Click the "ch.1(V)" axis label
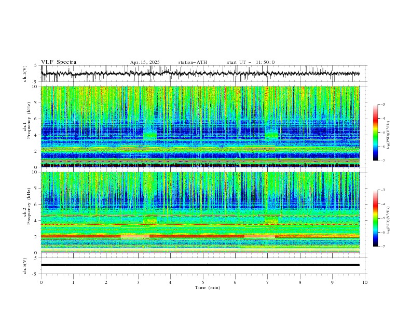 (x=25, y=74)
